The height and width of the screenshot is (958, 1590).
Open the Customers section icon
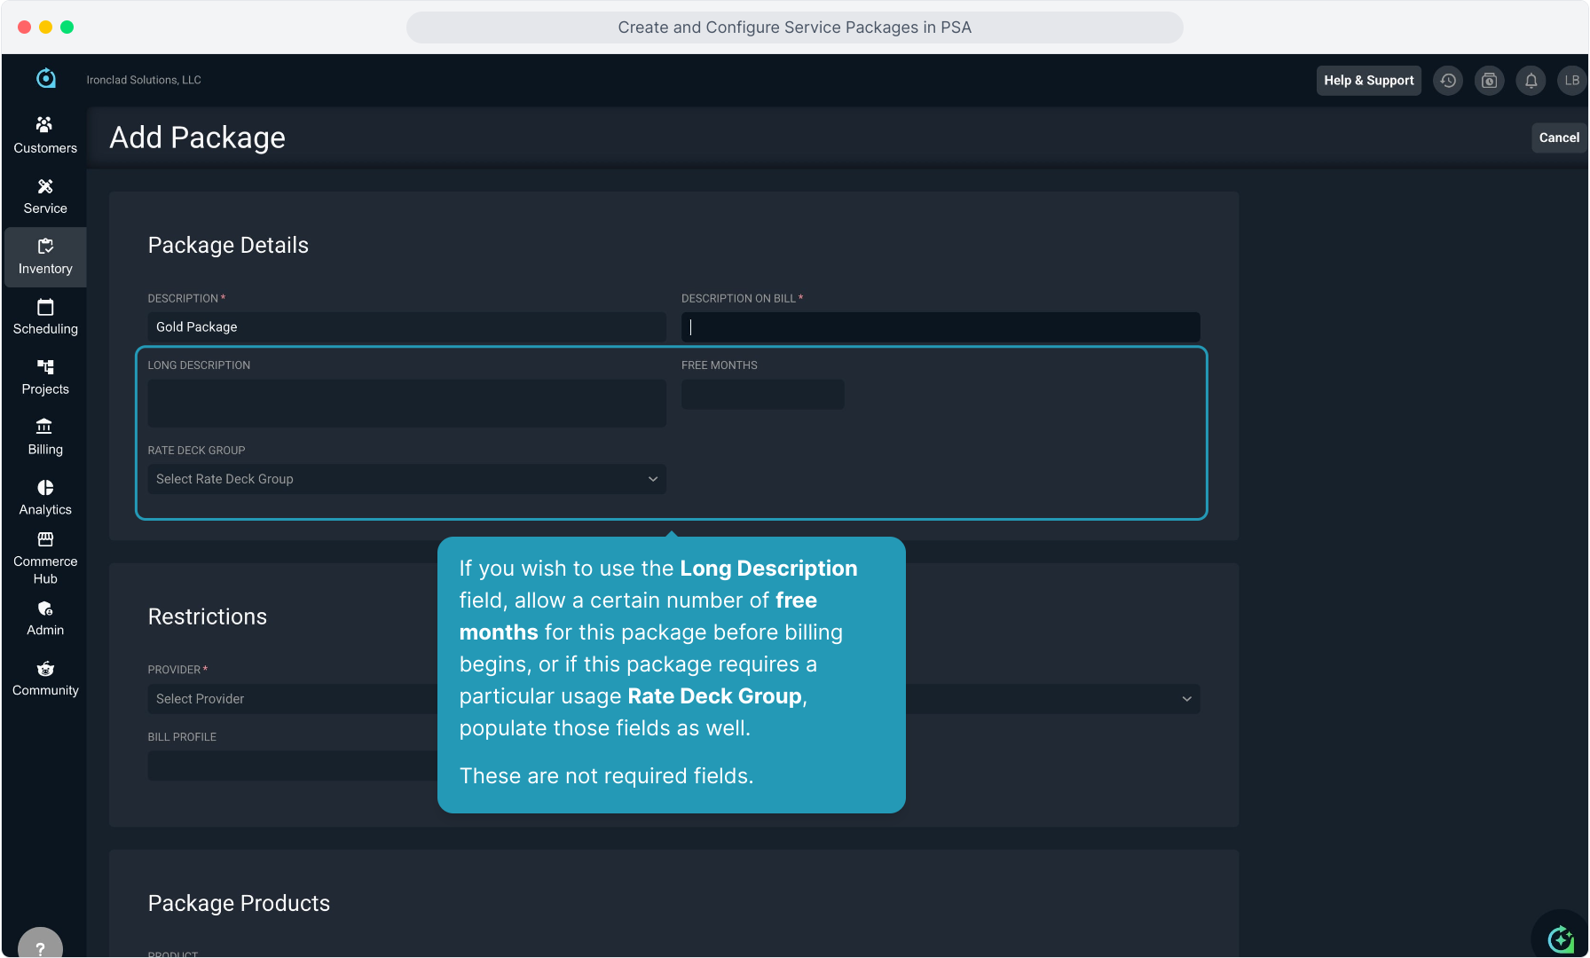[x=44, y=125]
